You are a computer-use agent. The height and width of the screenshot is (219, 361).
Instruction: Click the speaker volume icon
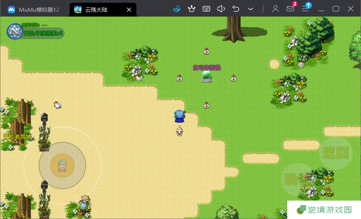click(221, 9)
